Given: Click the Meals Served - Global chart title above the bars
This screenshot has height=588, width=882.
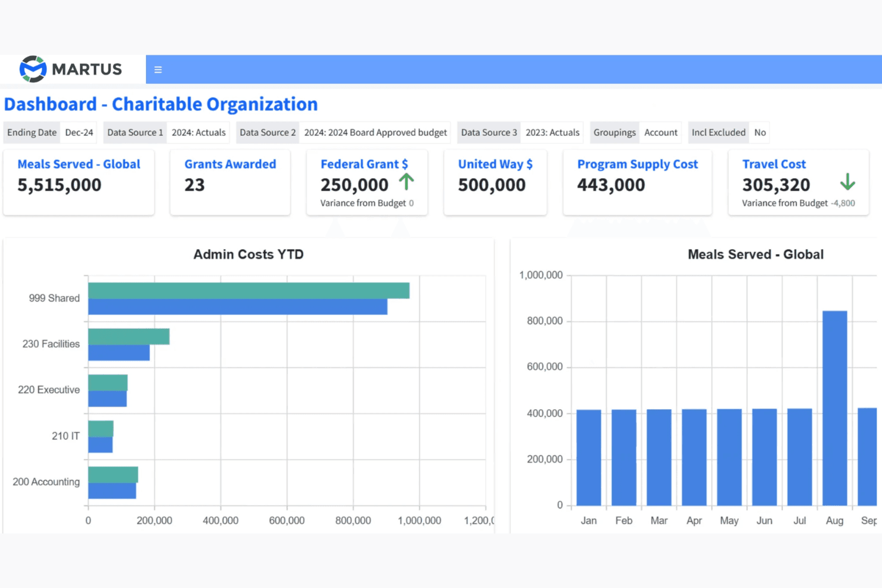Looking at the screenshot, I should (756, 254).
